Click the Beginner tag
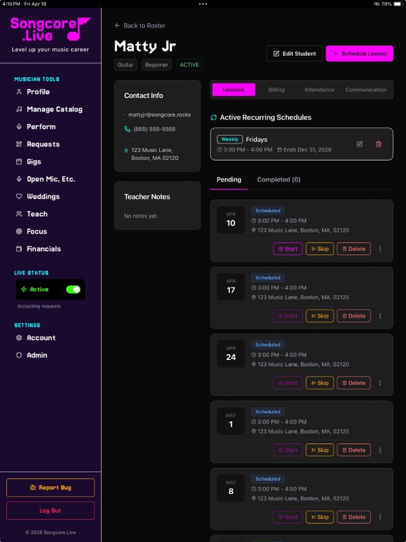406x542 pixels. pos(156,65)
